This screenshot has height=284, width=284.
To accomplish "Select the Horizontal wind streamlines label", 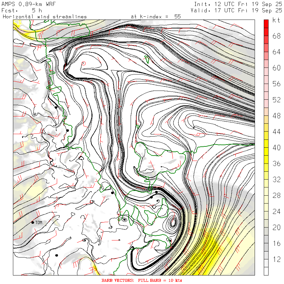I will coord(34,16).
